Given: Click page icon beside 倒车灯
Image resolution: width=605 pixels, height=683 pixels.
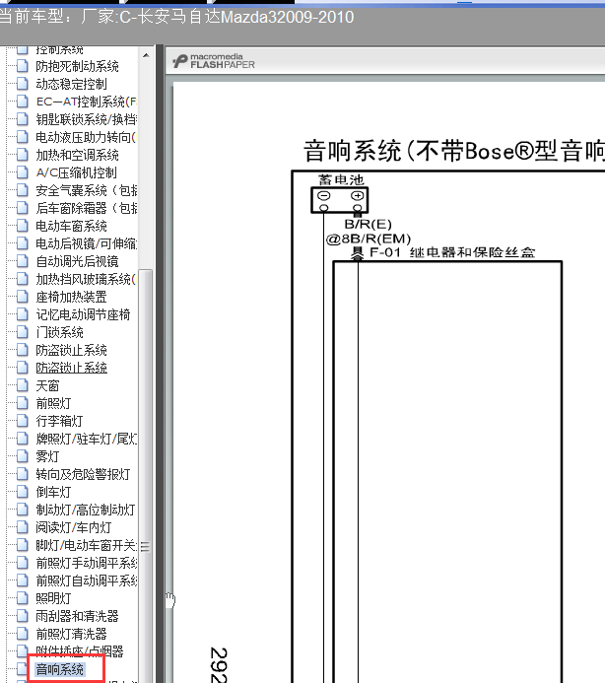Looking at the screenshot, I should click(x=23, y=492).
